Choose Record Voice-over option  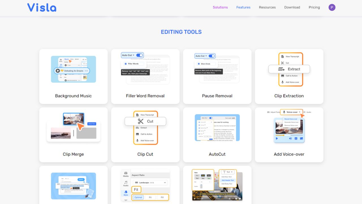[291, 119]
